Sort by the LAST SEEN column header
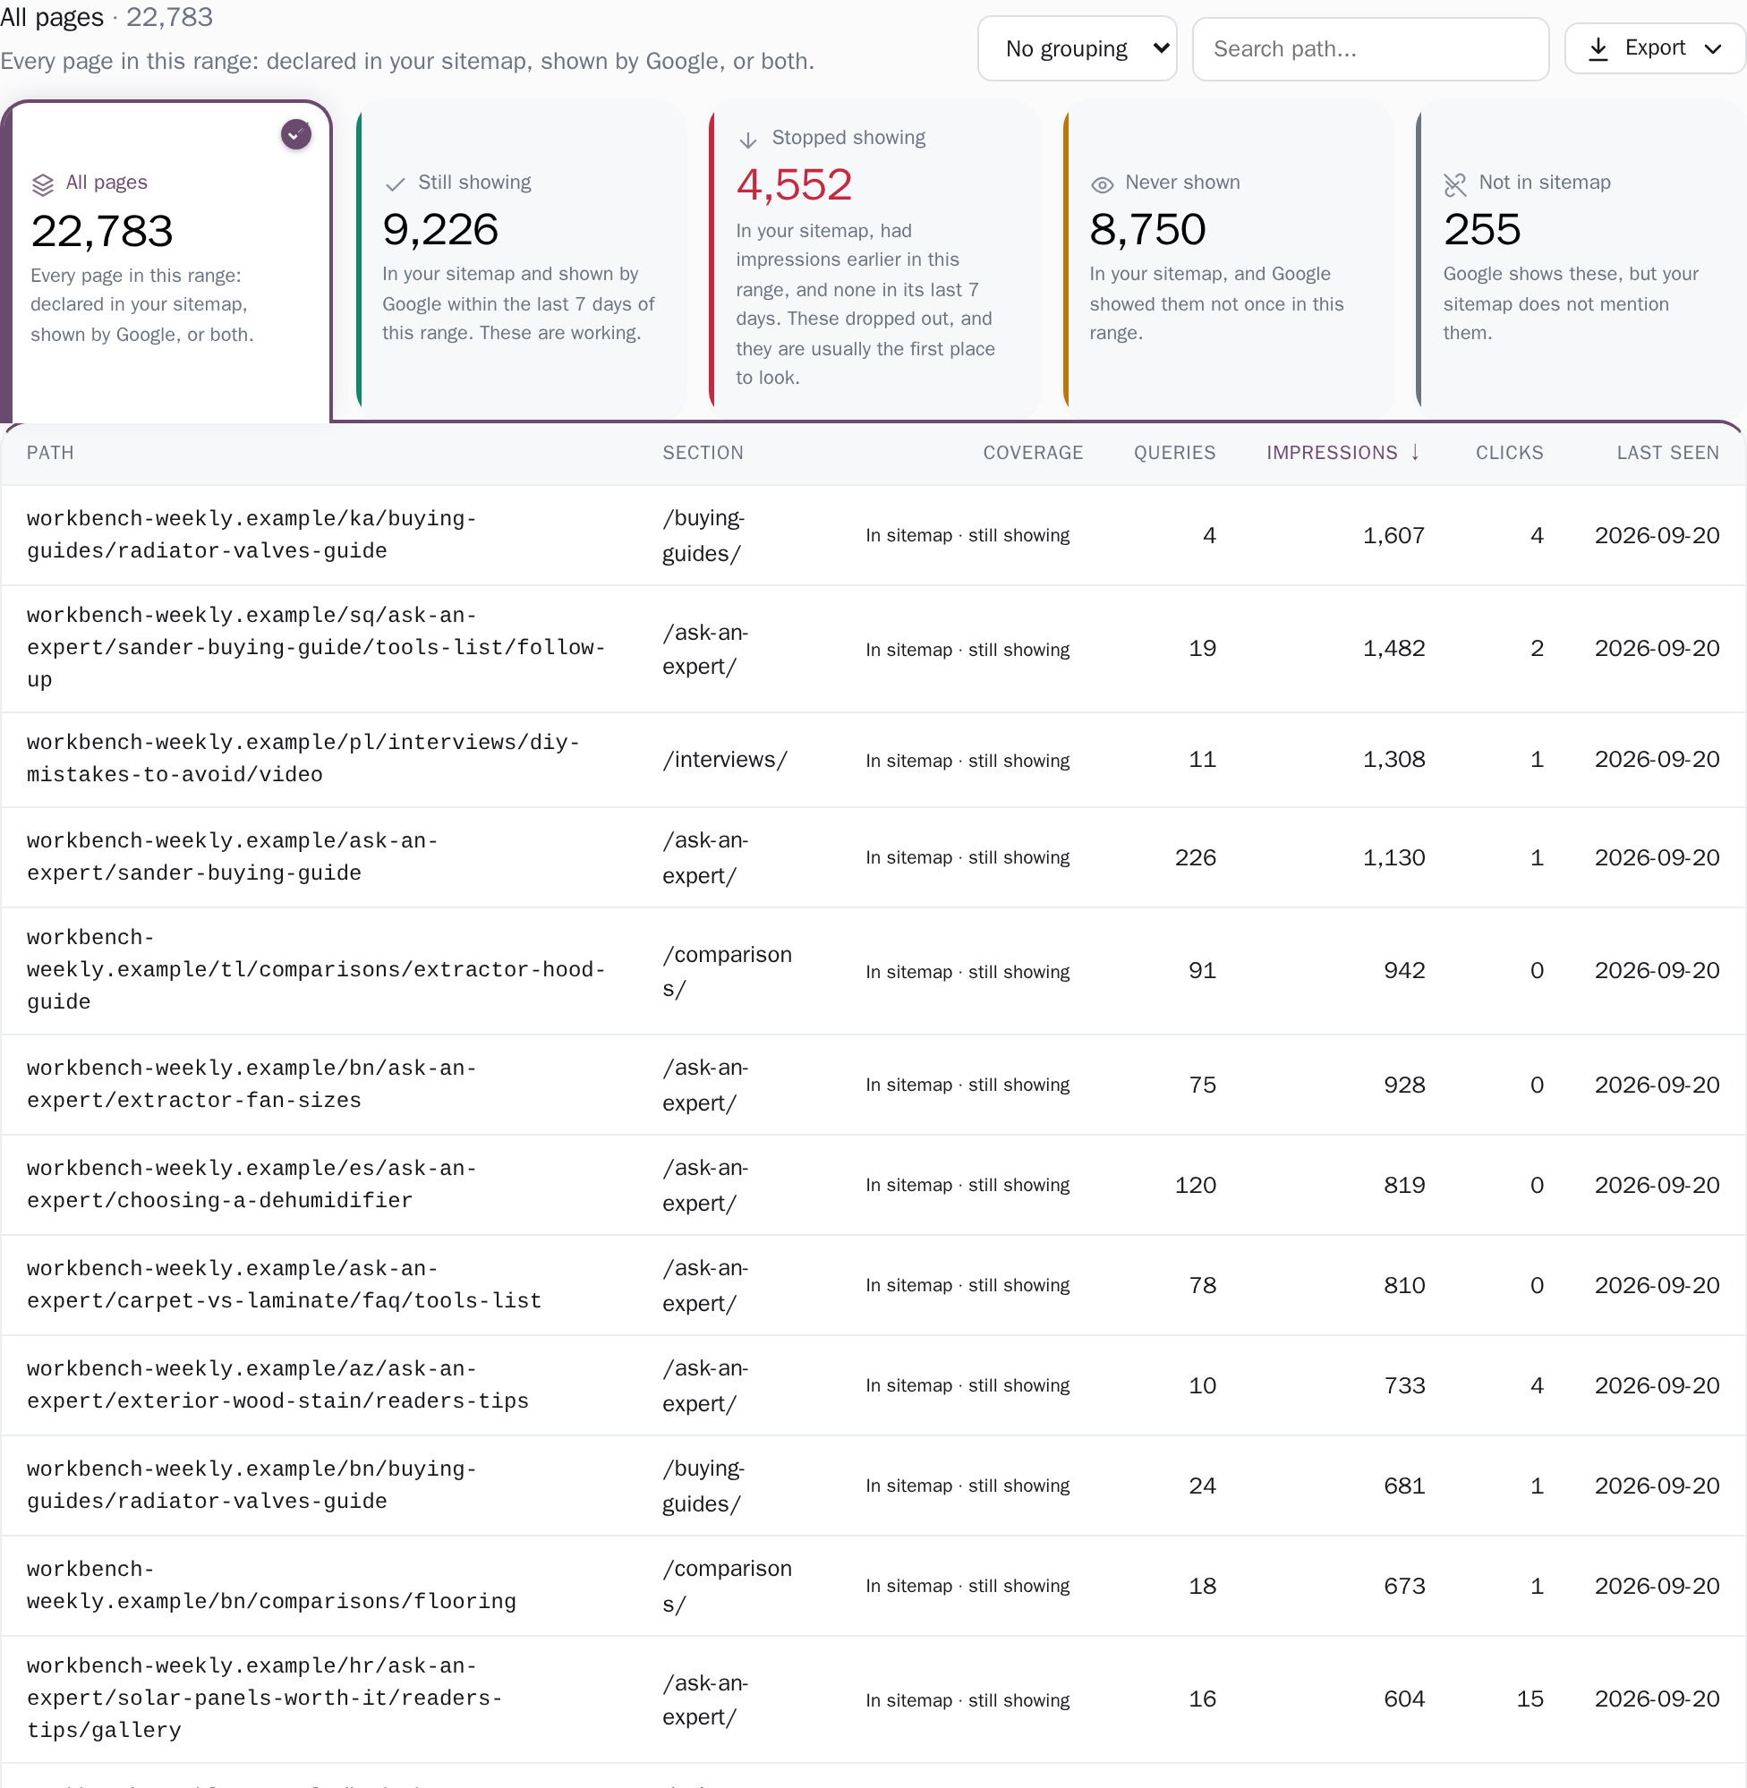This screenshot has height=1788, width=1747. tap(1667, 452)
